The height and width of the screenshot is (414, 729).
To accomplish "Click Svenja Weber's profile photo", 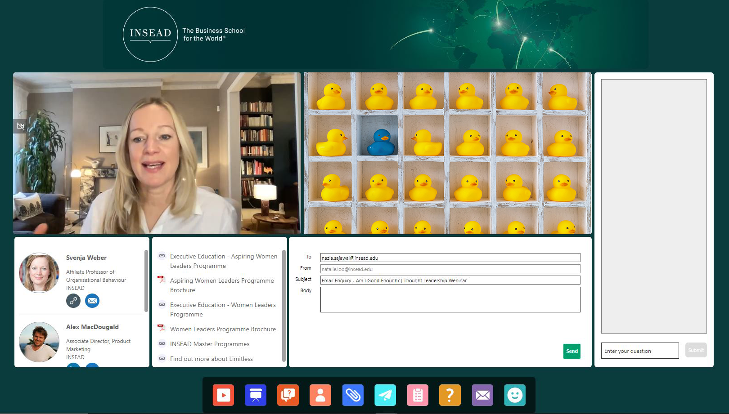I will tap(39, 273).
